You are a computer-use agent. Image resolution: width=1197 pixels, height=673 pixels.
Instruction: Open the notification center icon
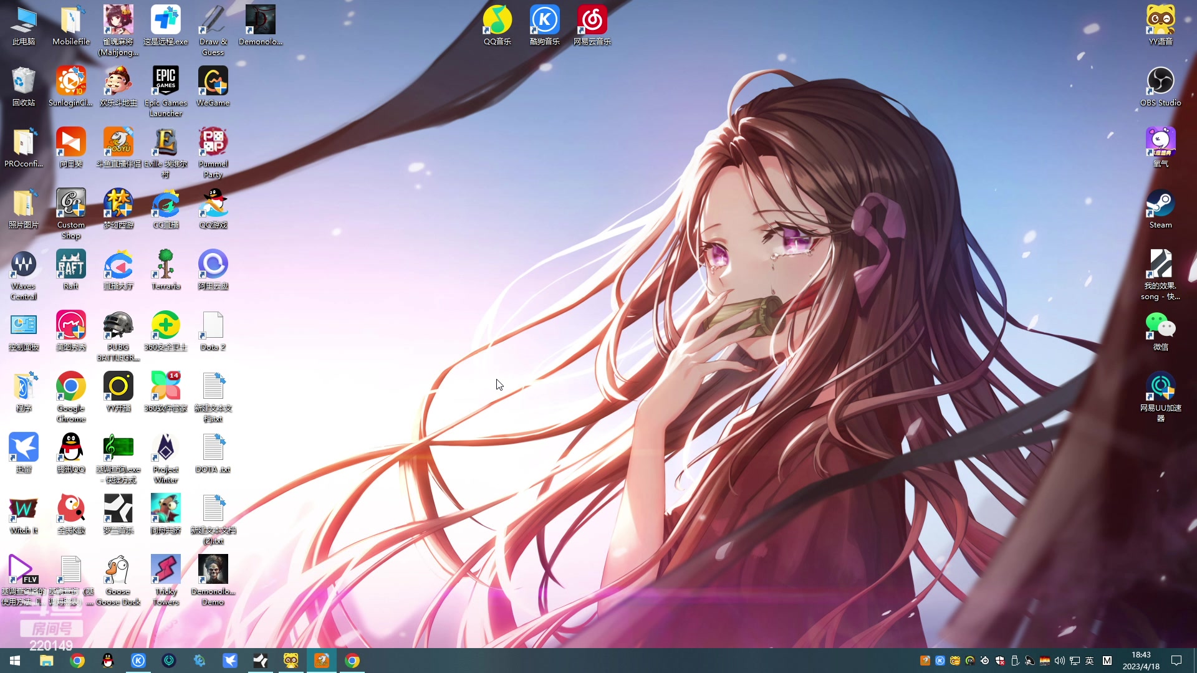(1176, 661)
